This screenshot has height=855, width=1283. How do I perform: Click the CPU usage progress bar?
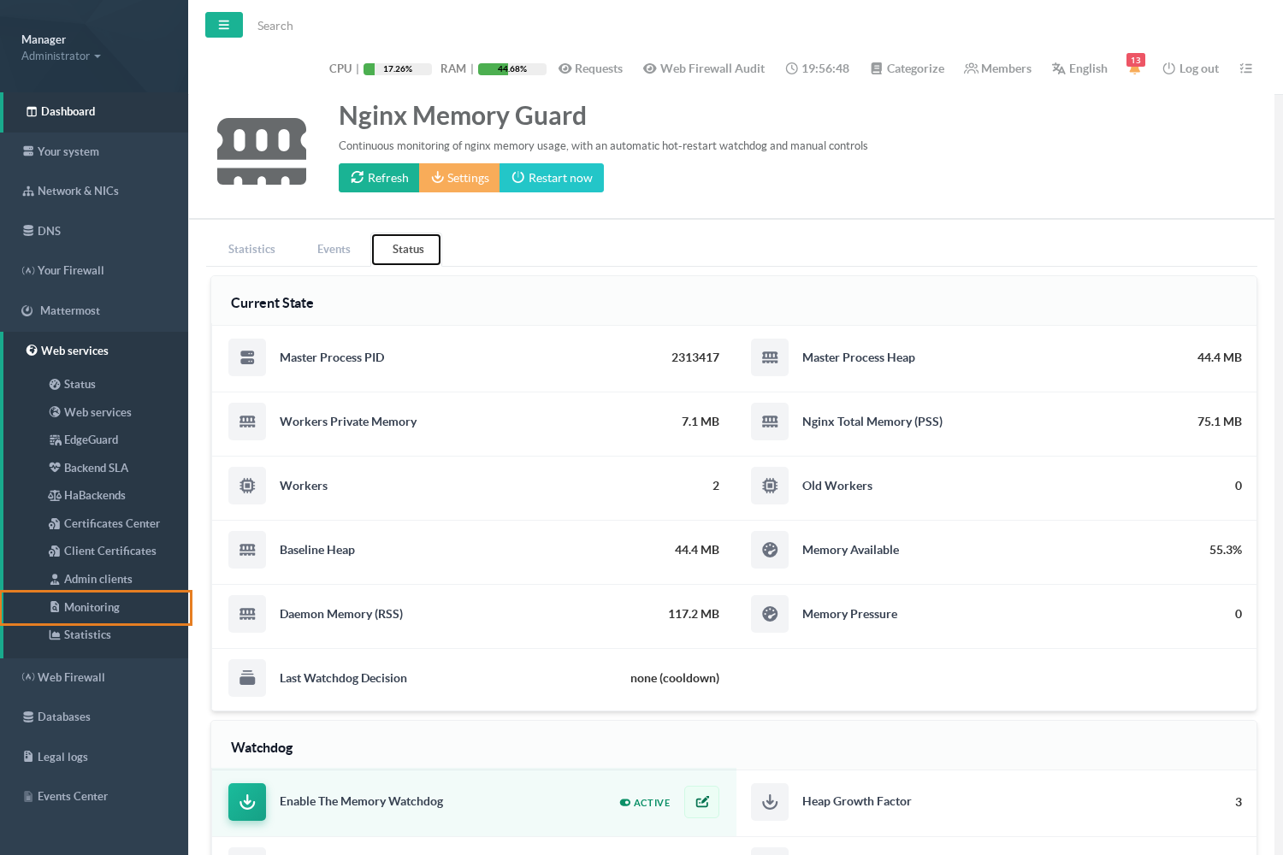(x=398, y=69)
